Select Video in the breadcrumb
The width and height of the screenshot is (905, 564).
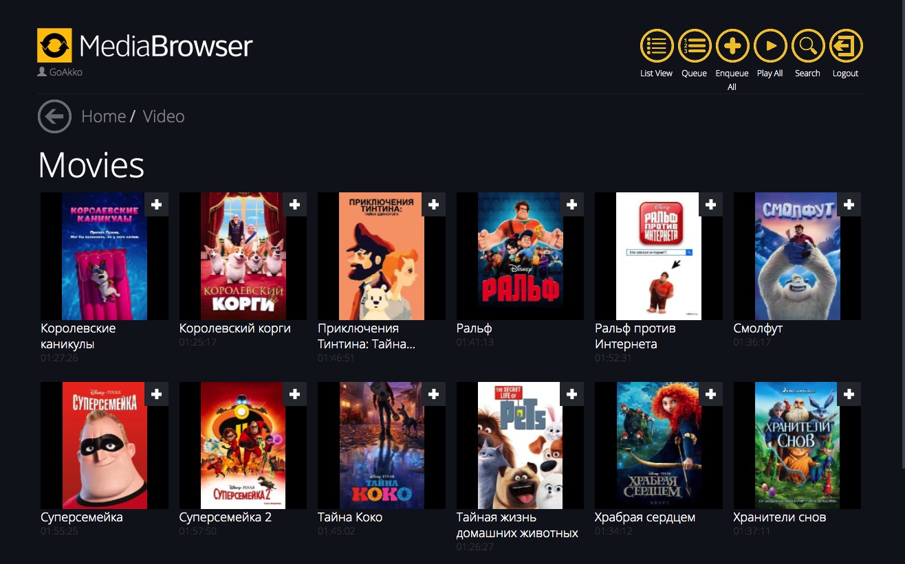coord(164,117)
